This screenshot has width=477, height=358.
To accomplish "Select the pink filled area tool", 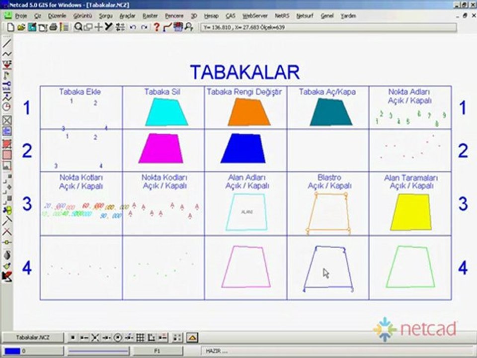I will pyautogui.click(x=7, y=155).
